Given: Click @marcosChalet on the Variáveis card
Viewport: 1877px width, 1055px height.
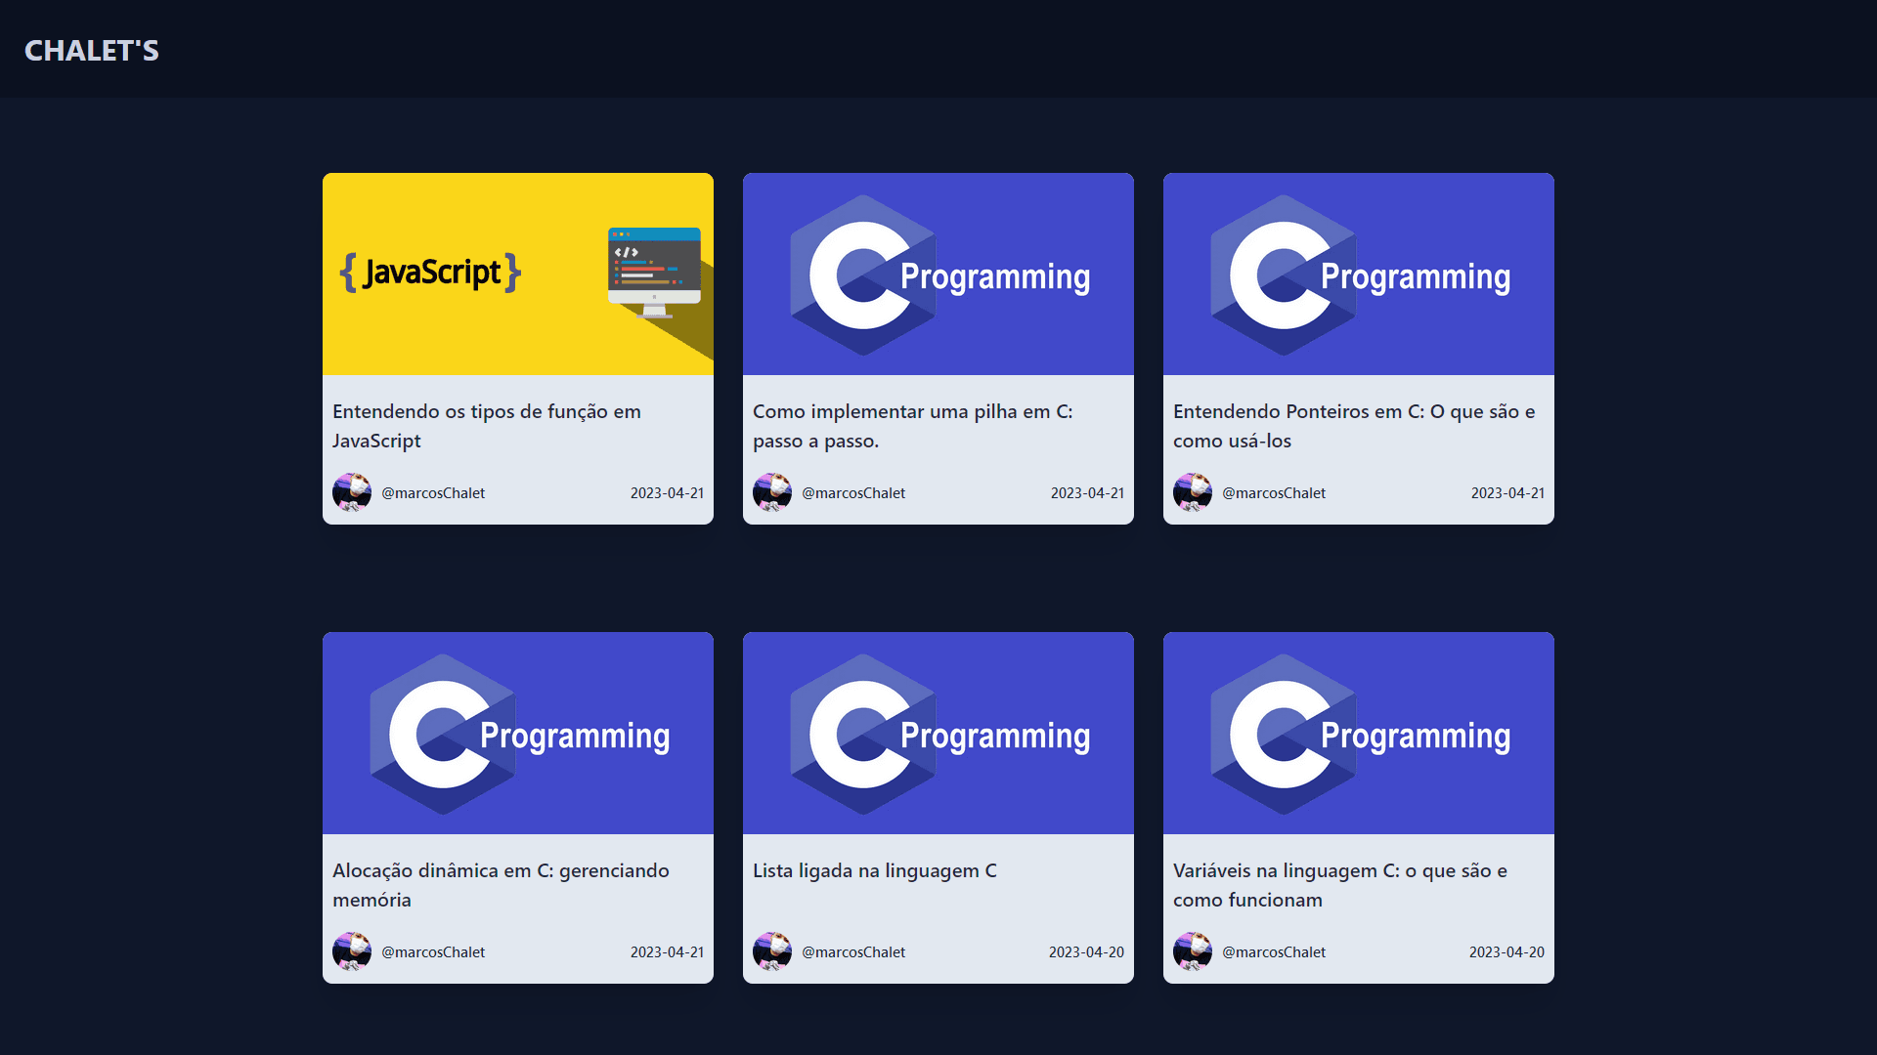Looking at the screenshot, I should coord(1274,952).
